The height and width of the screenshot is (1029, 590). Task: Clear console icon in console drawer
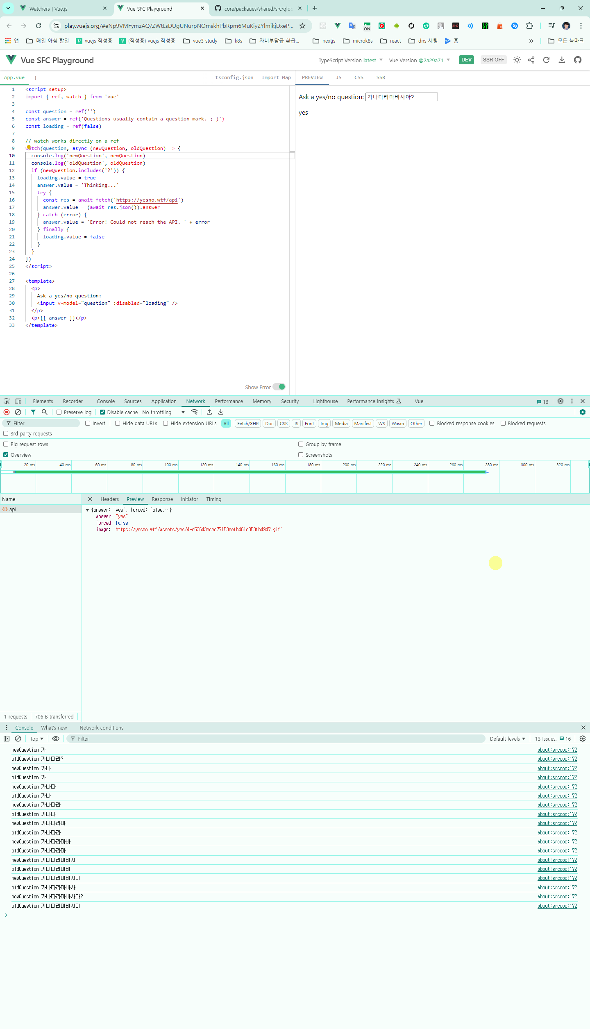click(18, 739)
